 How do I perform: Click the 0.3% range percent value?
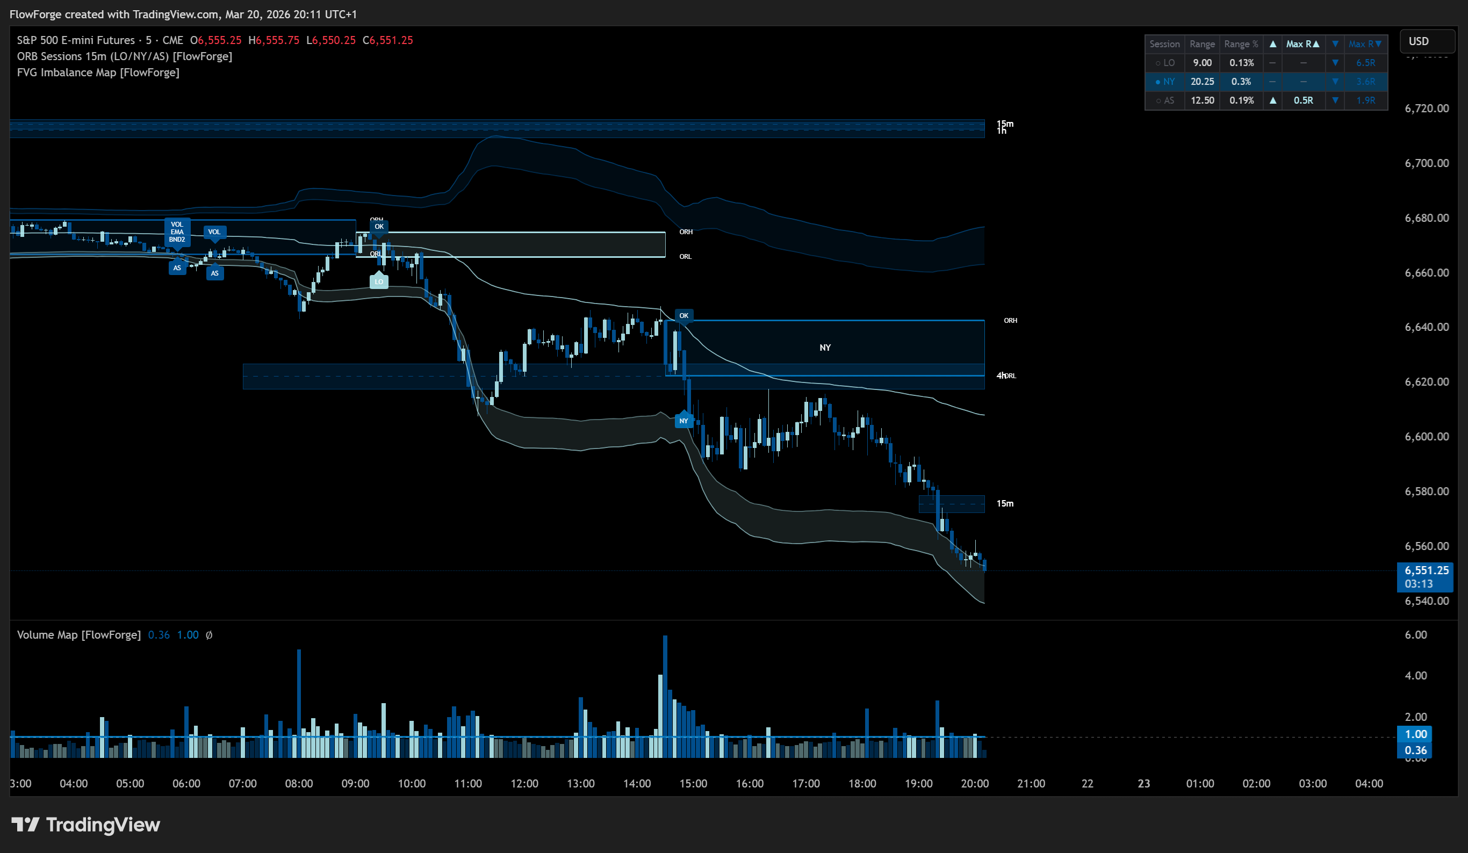(1241, 82)
